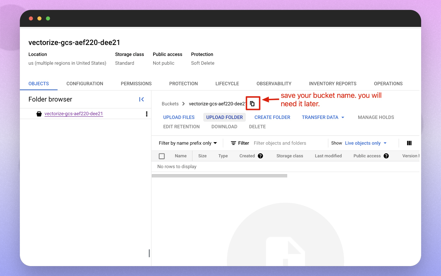Click the Standard storage class value
This screenshot has width=441, height=276.
tap(125, 63)
